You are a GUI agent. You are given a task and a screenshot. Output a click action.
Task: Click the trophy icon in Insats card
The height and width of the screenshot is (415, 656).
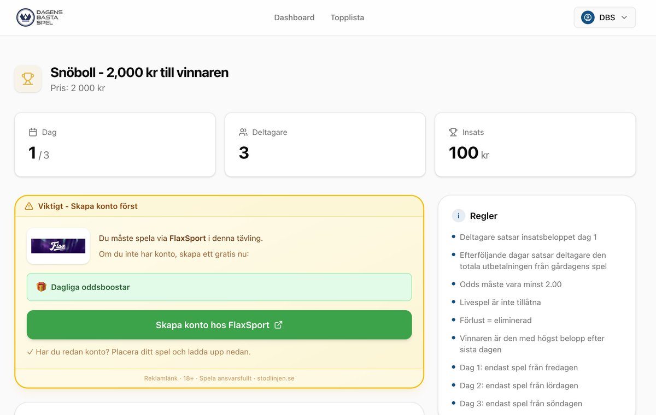point(453,132)
